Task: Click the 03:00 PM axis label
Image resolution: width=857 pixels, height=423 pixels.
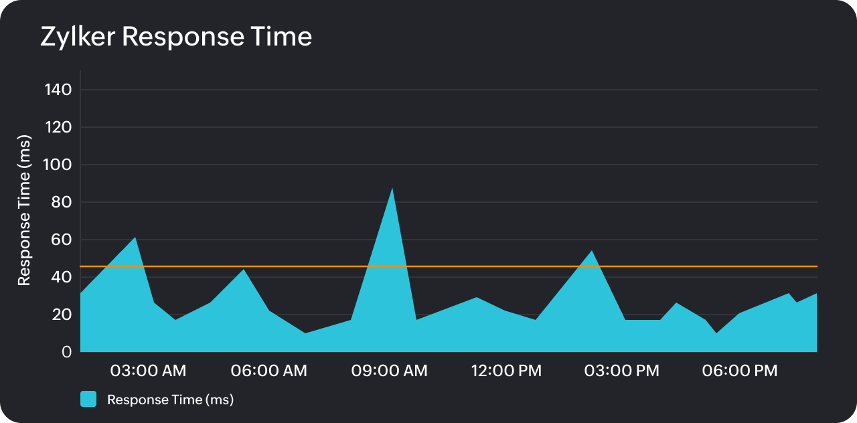Action: point(622,370)
